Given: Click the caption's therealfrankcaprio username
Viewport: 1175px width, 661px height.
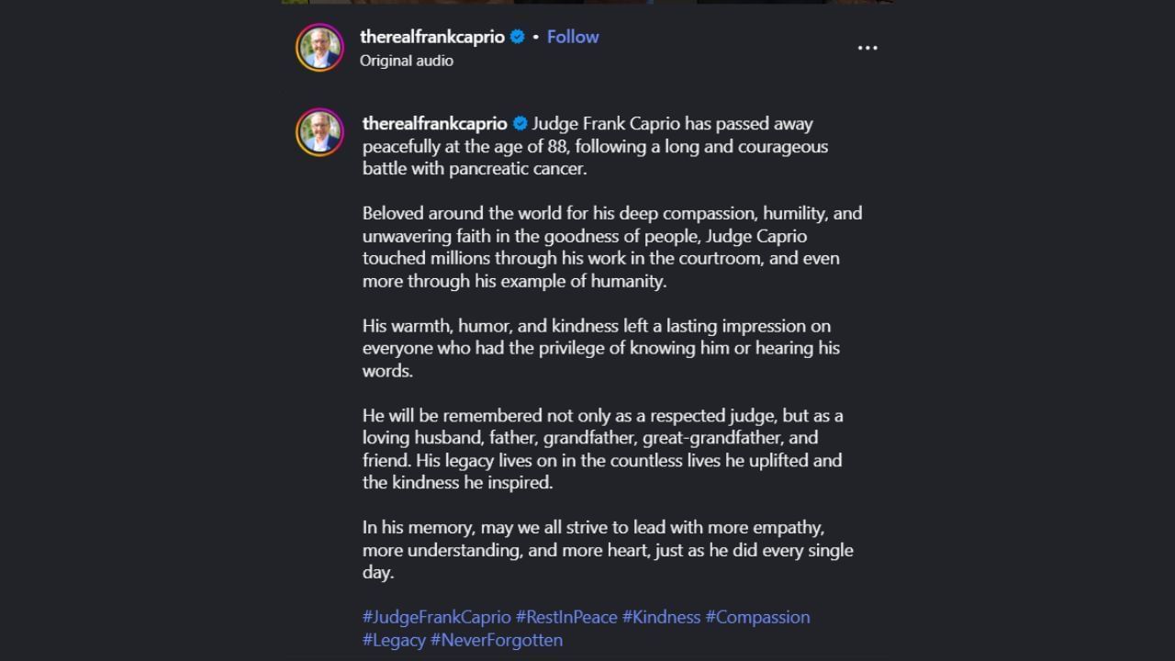Looking at the screenshot, I should (x=434, y=124).
